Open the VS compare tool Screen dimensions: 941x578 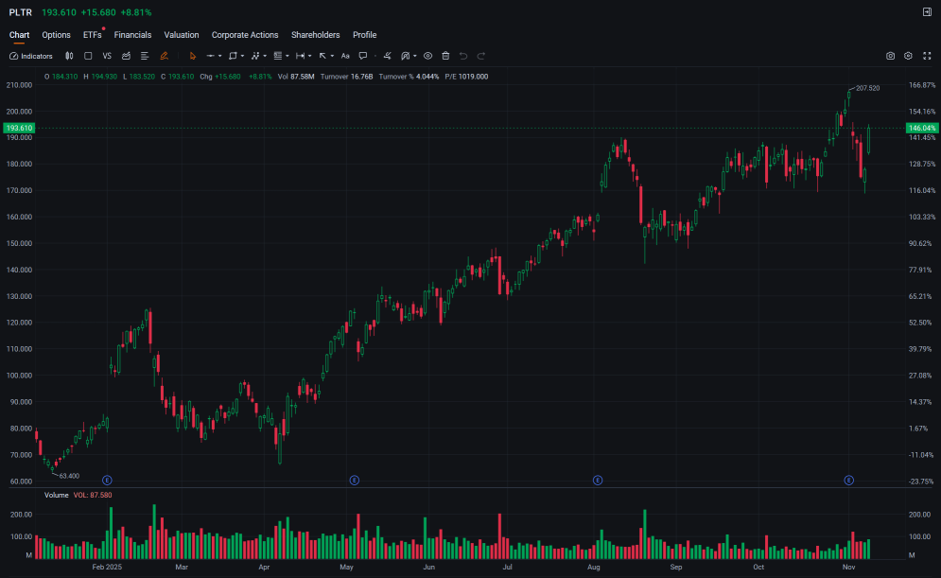pyautogui.click(x=107, y=56)
